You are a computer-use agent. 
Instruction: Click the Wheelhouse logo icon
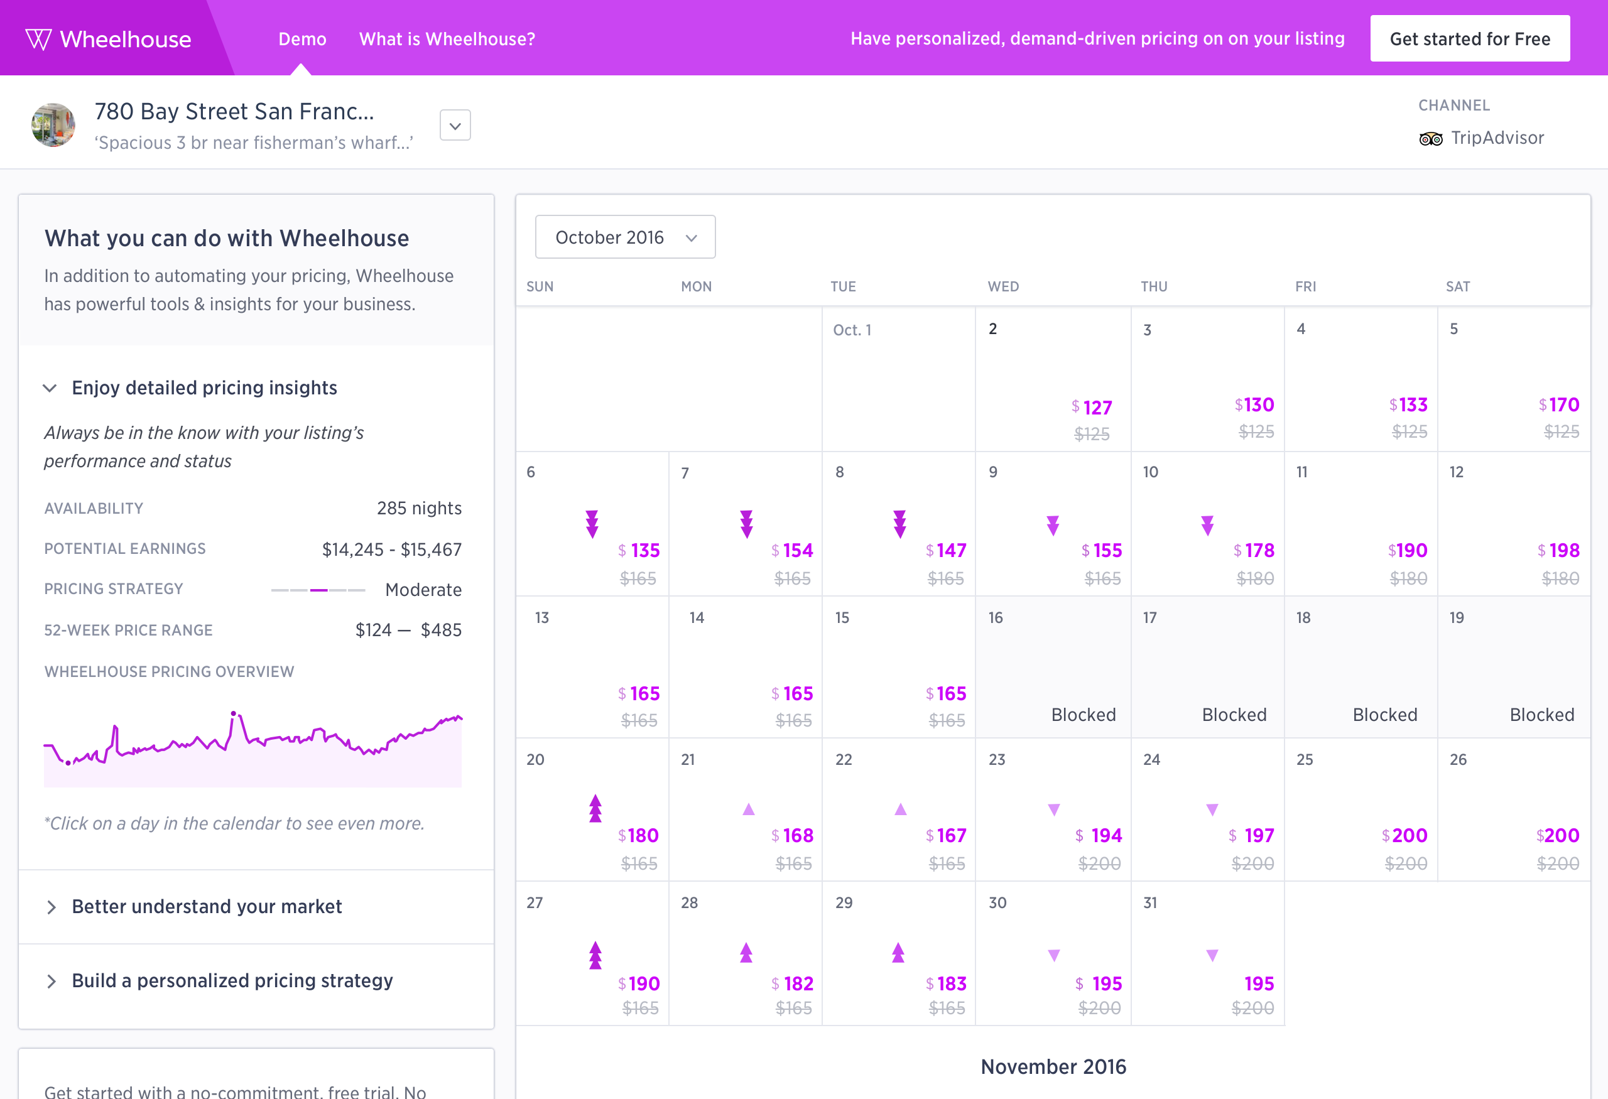coord(38,40)
